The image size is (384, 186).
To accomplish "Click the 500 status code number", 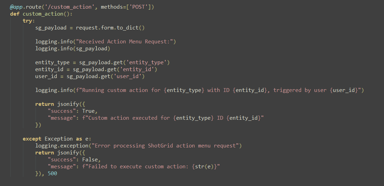I will point(53,174).
